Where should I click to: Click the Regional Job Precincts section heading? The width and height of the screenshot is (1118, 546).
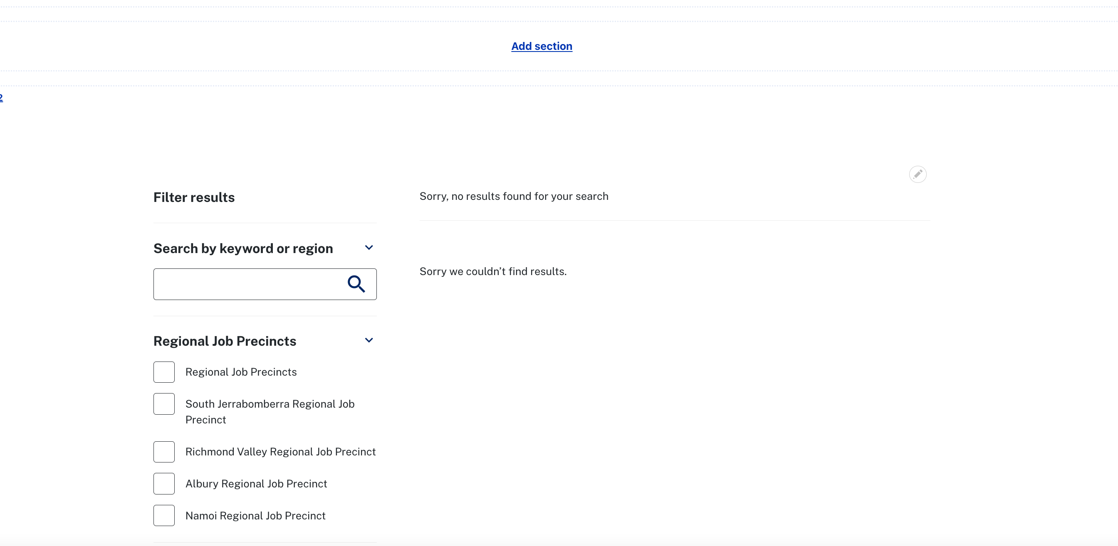click(x=225, y=341)
